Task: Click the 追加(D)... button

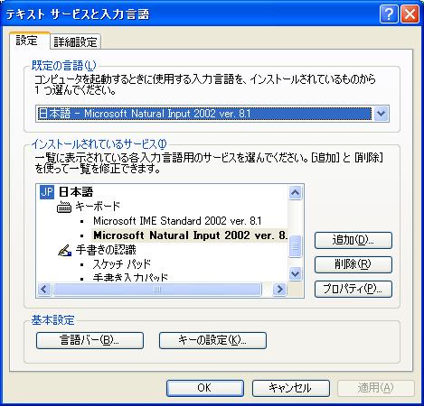Action: pos(353,240)
